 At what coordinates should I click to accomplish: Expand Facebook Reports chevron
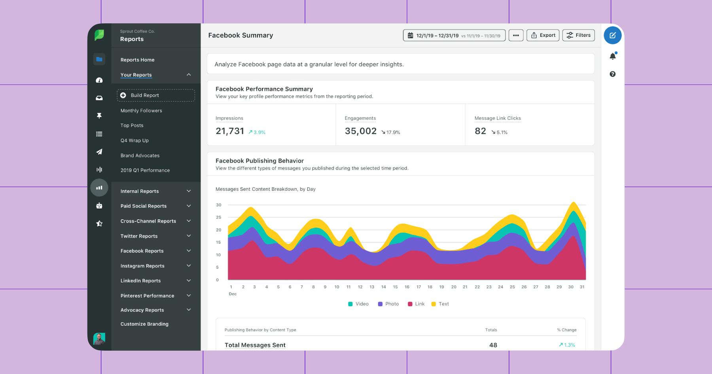189,251
